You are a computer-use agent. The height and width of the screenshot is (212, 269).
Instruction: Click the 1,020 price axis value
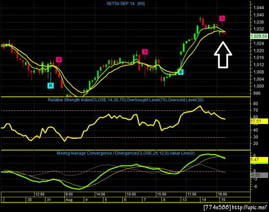(x=259, y=51)
